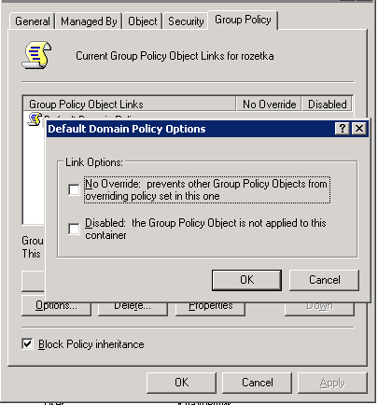The height and width of the screenshot is (405, 378).
Task: Click the help question mark button
Action: click(343, 128)
